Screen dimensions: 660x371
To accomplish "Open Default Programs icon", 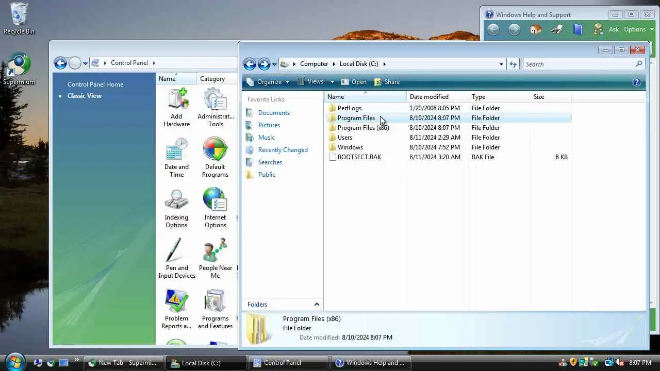I will pyautogui.click(x=215, y=158).
